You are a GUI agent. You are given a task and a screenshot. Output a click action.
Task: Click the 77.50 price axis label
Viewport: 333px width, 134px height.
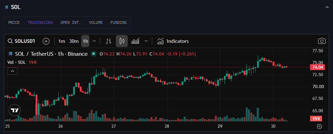click(318, 51)
